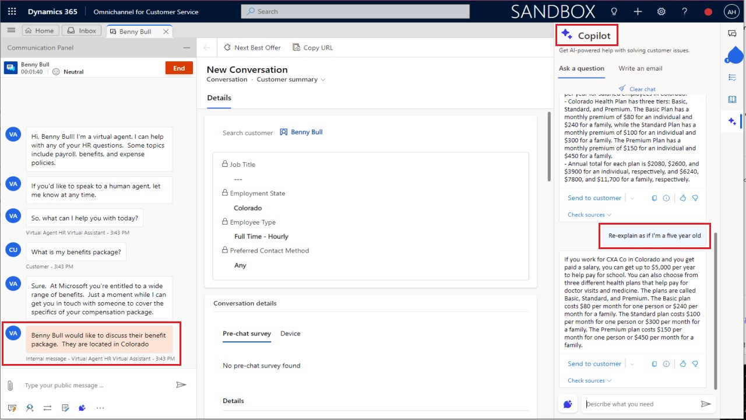Open the internal notes icon
Image resolution: width=746 pixels, height=420 pixels.
coord(65,408)
